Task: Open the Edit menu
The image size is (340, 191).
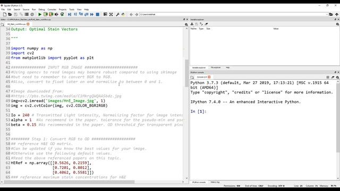Action: pos(9,10)
